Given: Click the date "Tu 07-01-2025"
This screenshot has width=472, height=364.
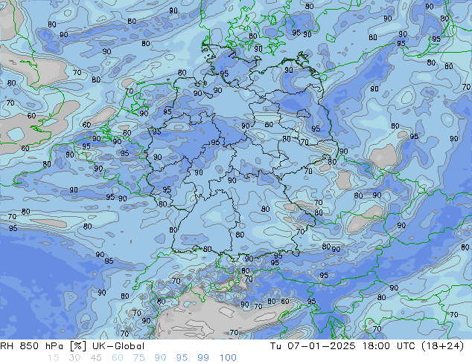Looking at the screenshot, I should coord(312,346).
